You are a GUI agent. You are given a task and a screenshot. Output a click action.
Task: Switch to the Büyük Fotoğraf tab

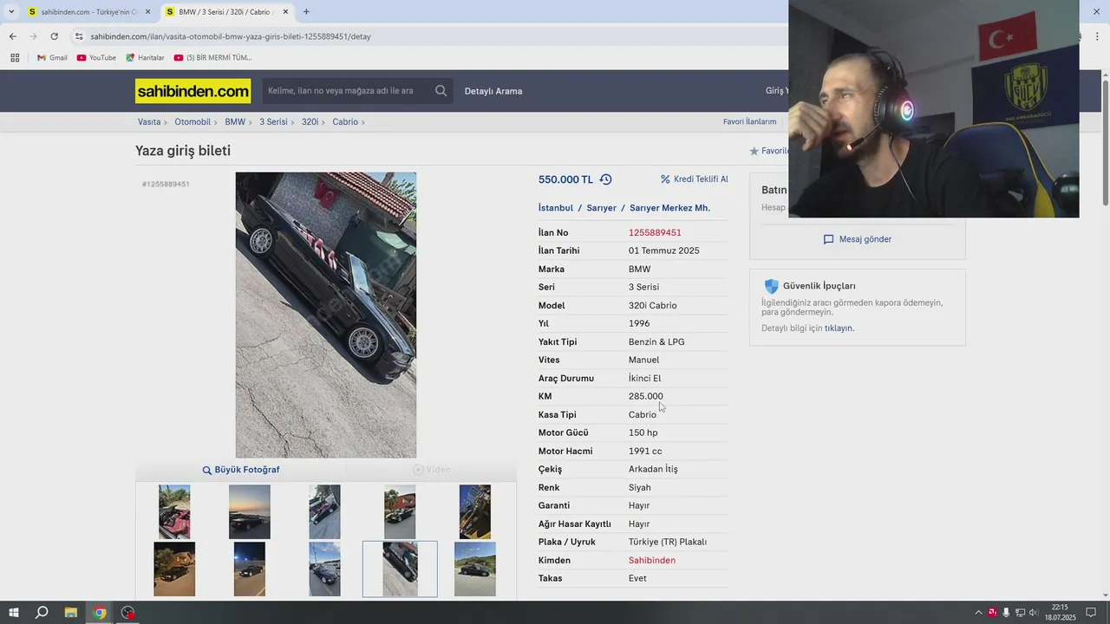240,470
